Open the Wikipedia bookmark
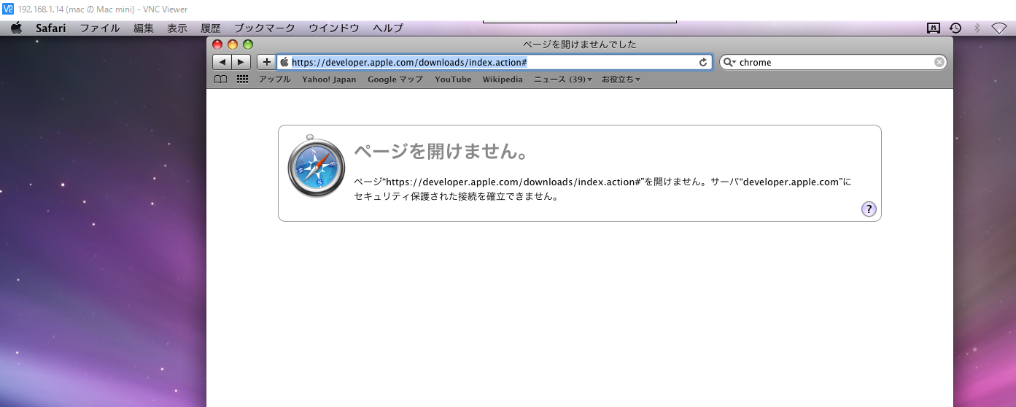 (x=503, y=80)
